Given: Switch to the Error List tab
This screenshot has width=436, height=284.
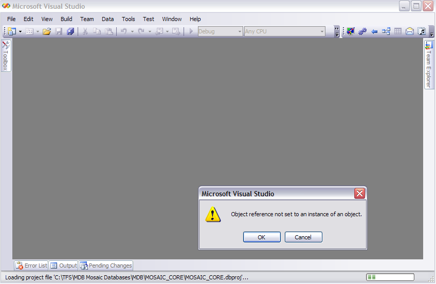Looking at the screenshot, I should coord(31,266).
